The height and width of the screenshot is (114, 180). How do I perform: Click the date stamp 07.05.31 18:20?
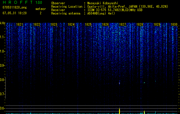click(x=15, y=13)
